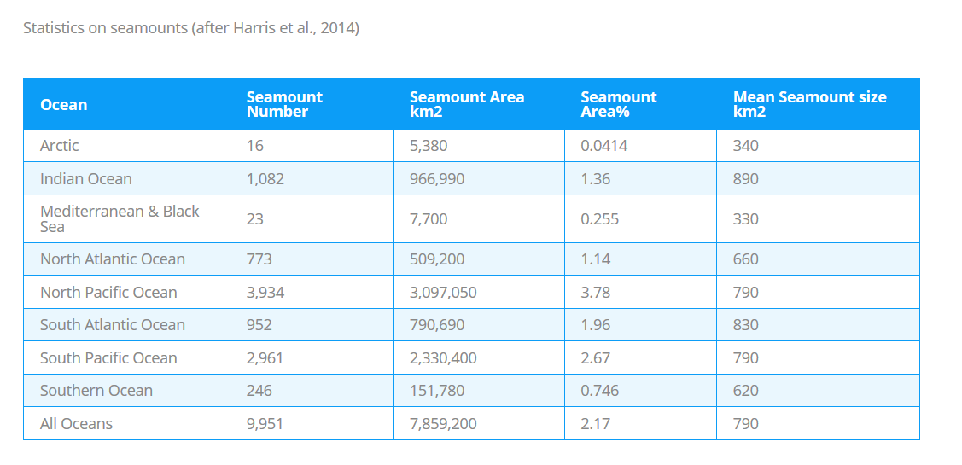
Task: Select the 890 mean size cell
Action: pyautogui.click(x=745, y=179)
